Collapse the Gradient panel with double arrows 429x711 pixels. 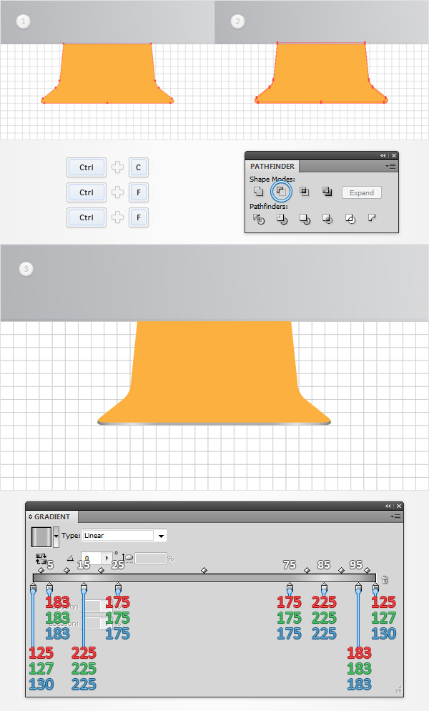(388, 506)
